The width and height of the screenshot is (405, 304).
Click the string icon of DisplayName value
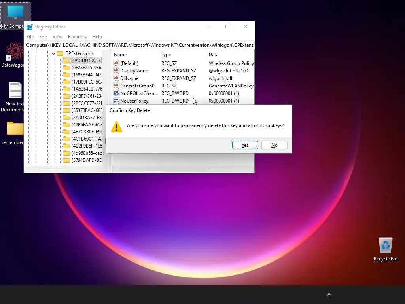116,70
